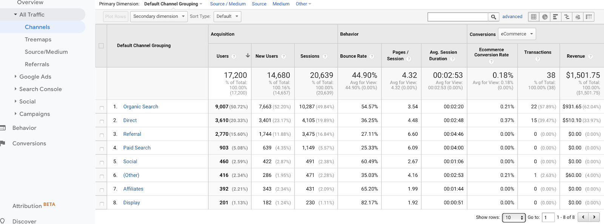
Task: Open Source/Medium report in the sidebar
Action: (46, 52)
